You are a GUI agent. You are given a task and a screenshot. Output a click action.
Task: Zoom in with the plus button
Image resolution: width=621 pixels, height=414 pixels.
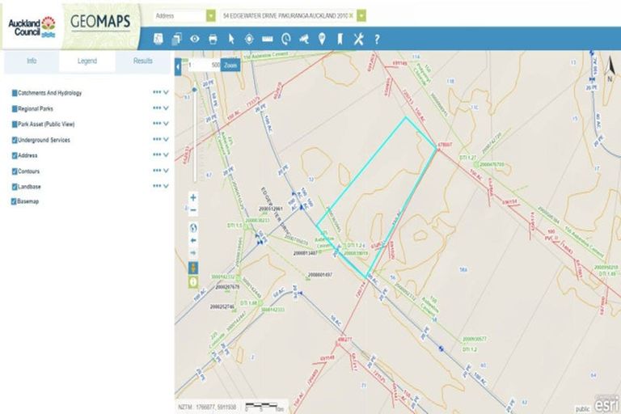click(193, 196)
